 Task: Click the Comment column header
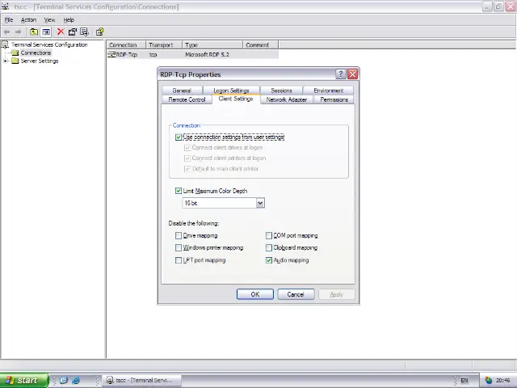pyautogui.click(x=260, y=45)
